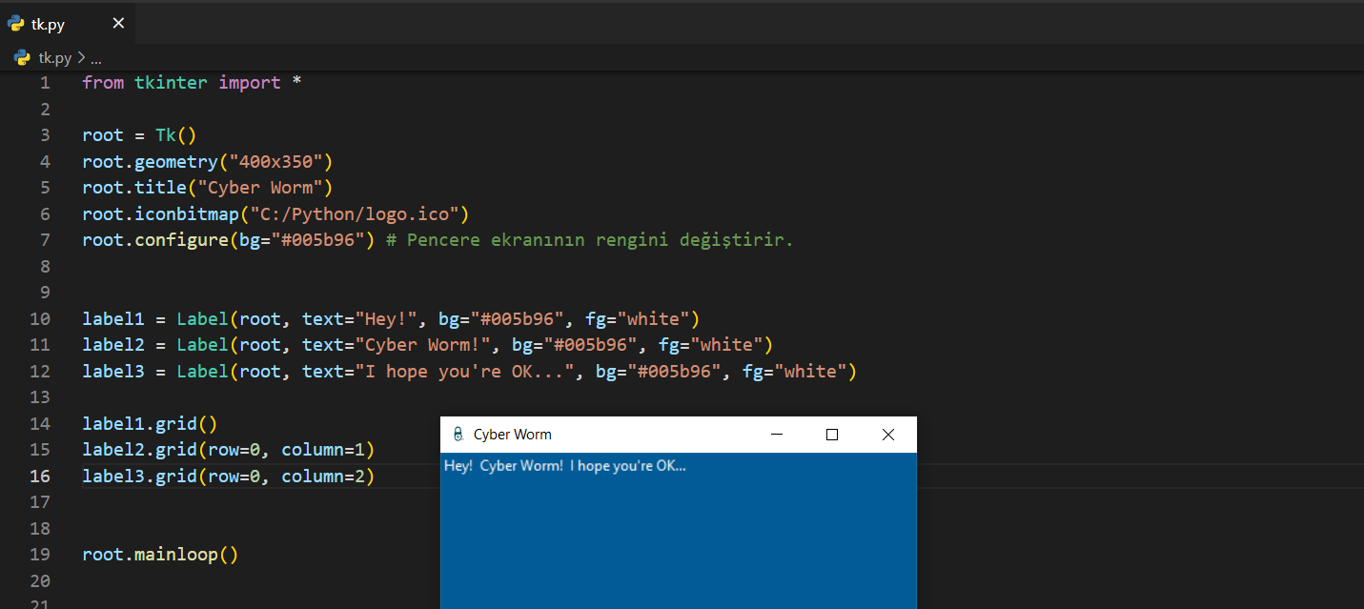The height and width of the screenshot is (609, 1364).
Task: Click the Python icon in the breadcrumb bar
Action: (x=22, y=57)
